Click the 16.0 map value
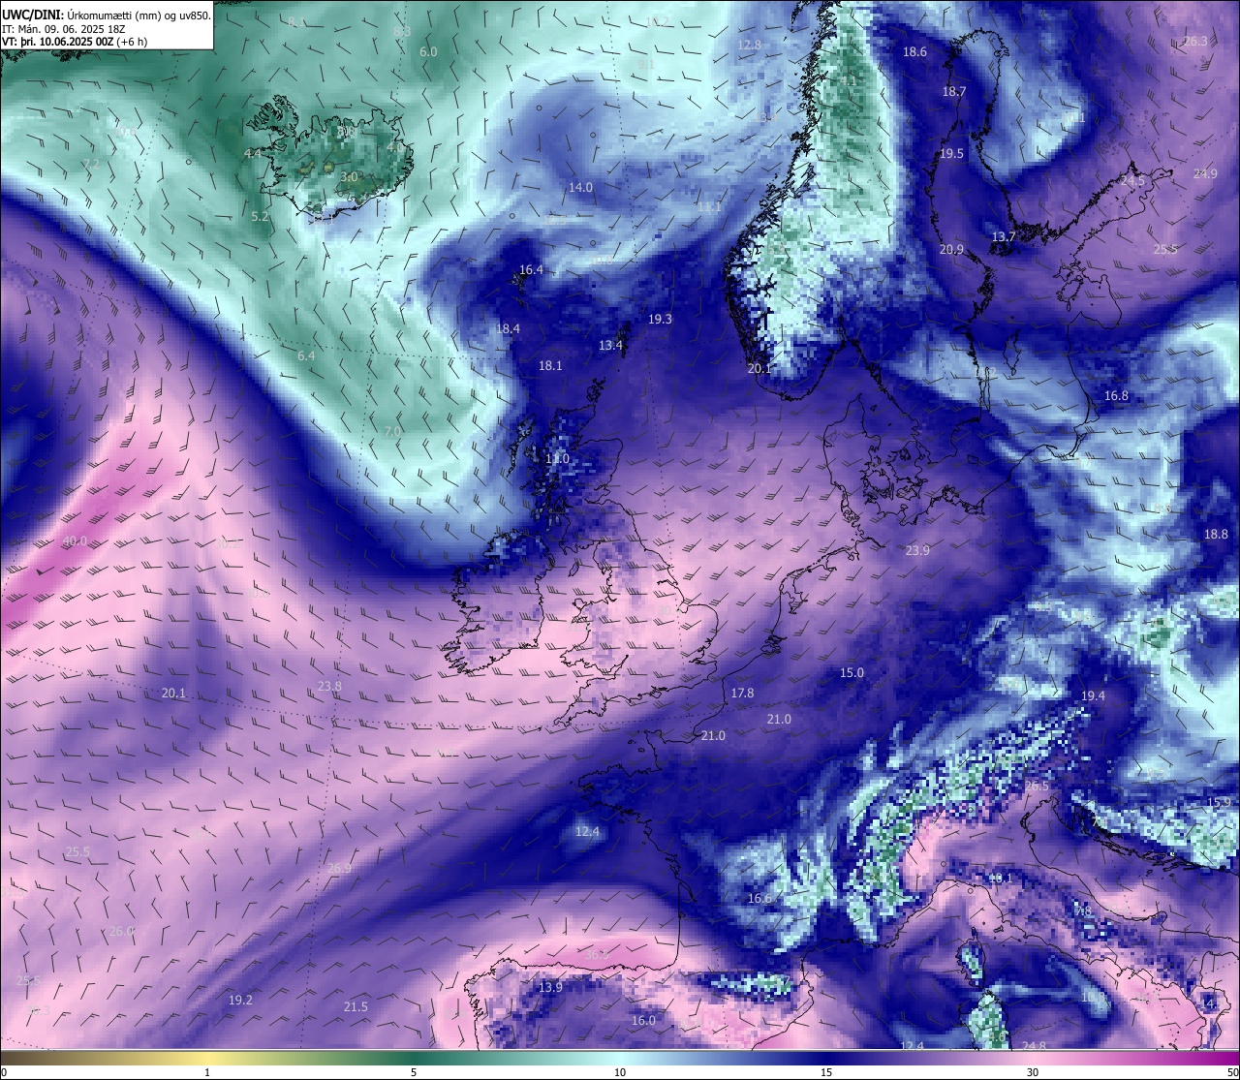This screenshot has width=1240, height=1080. coord(643,1021)
